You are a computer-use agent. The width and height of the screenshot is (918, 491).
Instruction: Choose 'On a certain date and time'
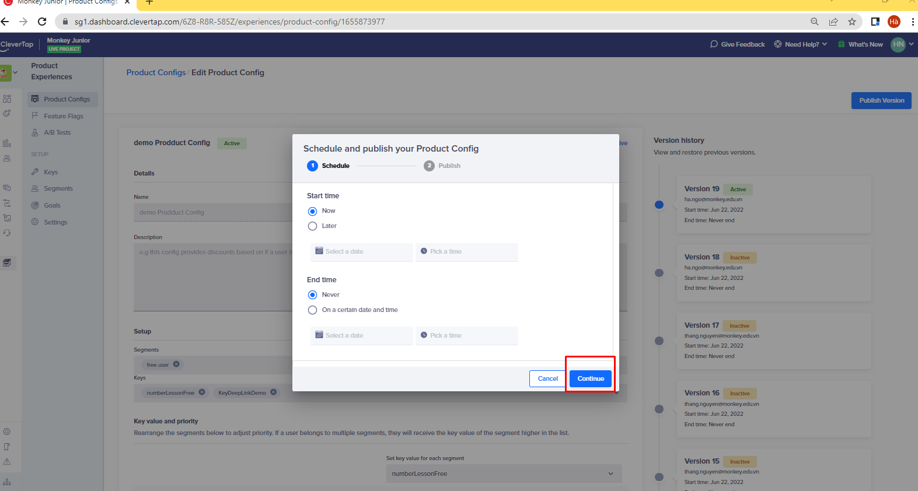click(x=312, y=310)
